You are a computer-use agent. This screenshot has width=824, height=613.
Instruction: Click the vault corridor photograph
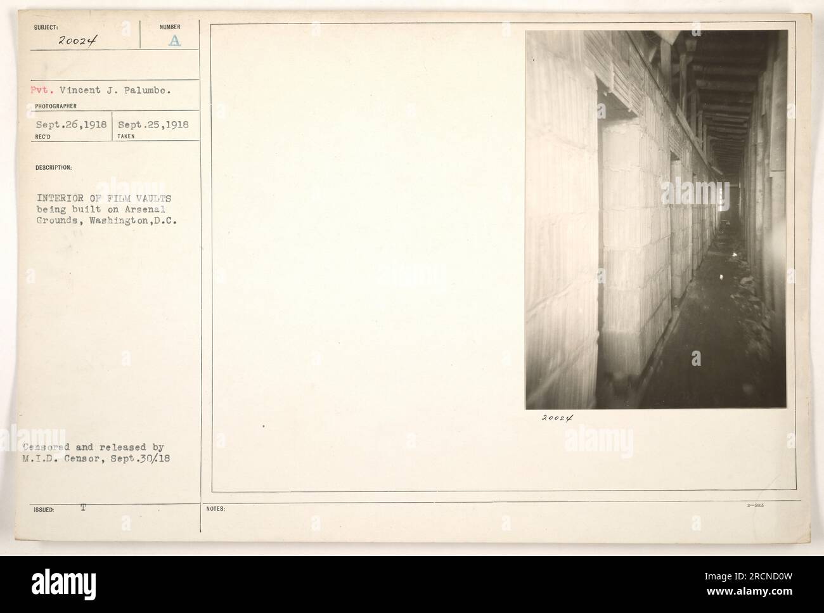click(x=656, y=219)
